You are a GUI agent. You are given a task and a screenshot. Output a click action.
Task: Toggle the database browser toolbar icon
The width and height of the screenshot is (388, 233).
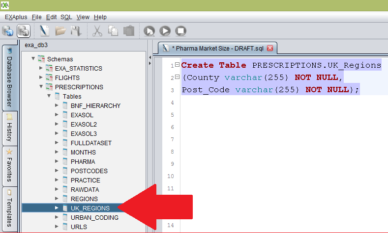(24, 31)
